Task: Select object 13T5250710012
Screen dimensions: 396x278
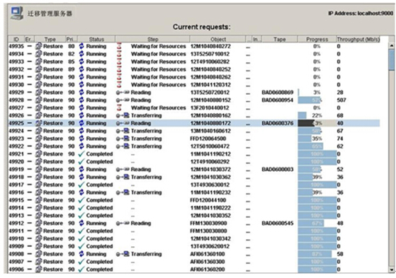Action: click(x=210, y=54)
